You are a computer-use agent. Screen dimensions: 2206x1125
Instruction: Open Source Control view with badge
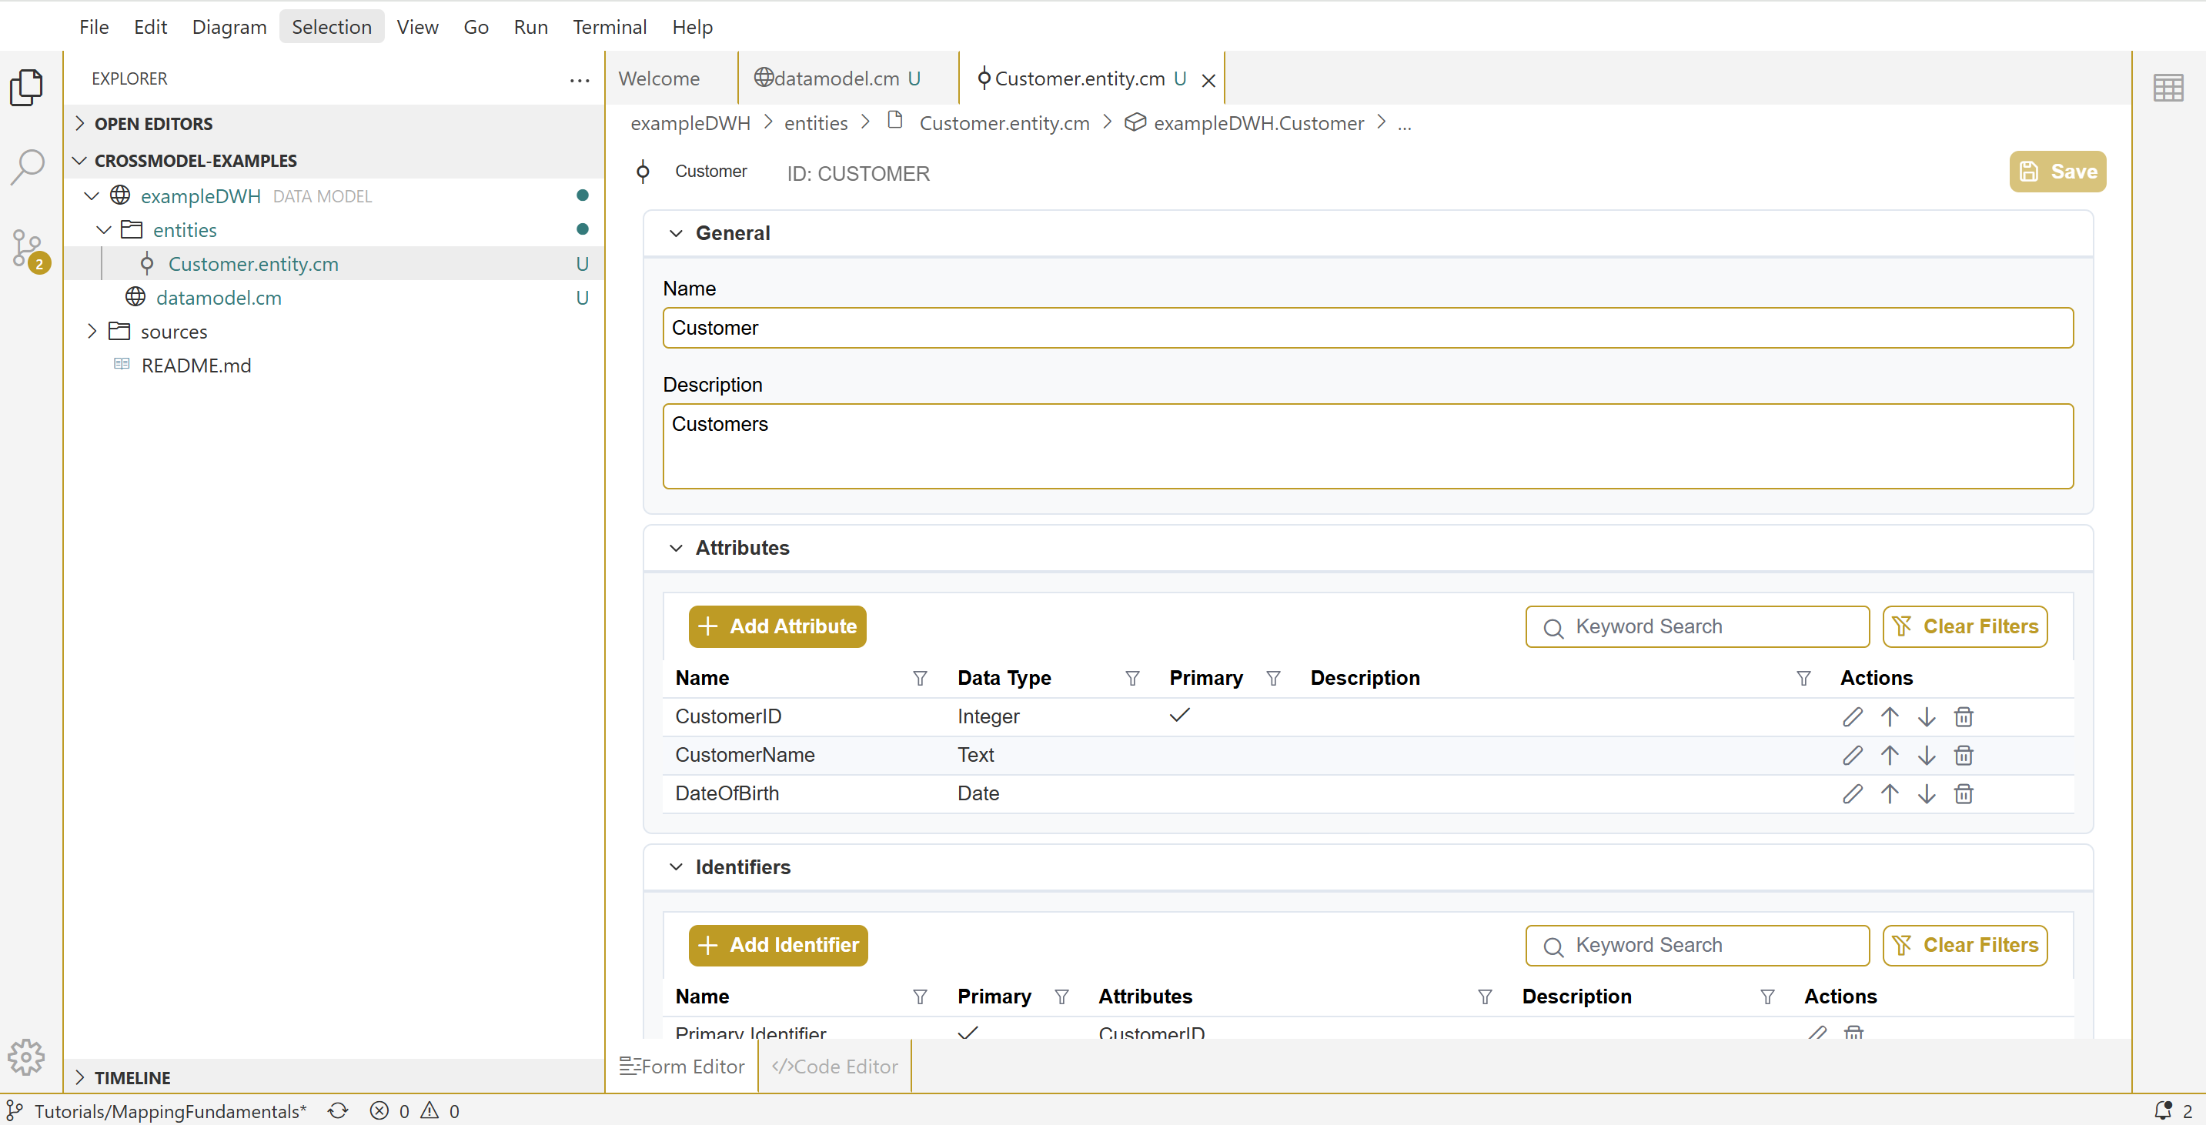[x=28, y=249]
